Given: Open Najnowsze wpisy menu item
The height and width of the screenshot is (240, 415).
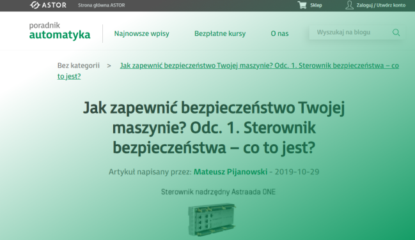Looking at the screenshot, I should (141, 34).
